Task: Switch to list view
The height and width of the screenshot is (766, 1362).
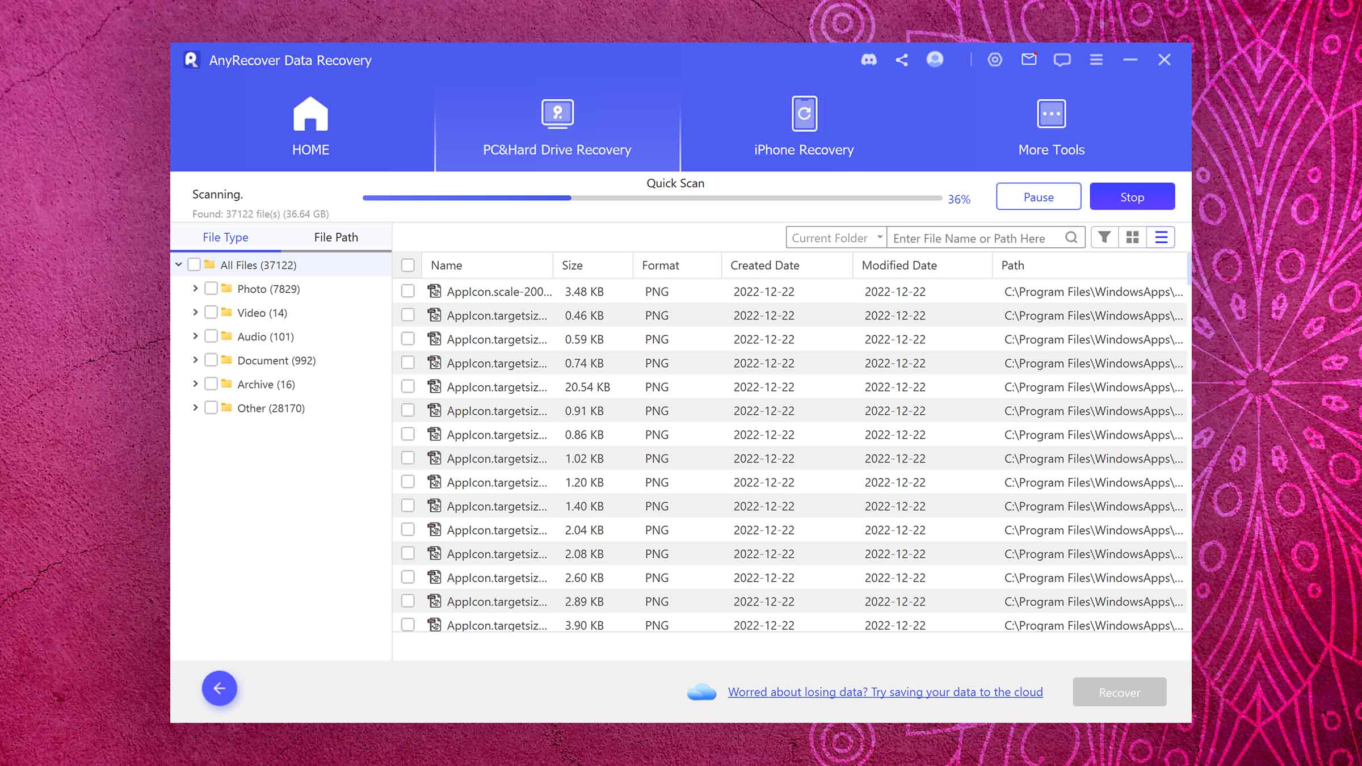Action: pos(1161,237)
